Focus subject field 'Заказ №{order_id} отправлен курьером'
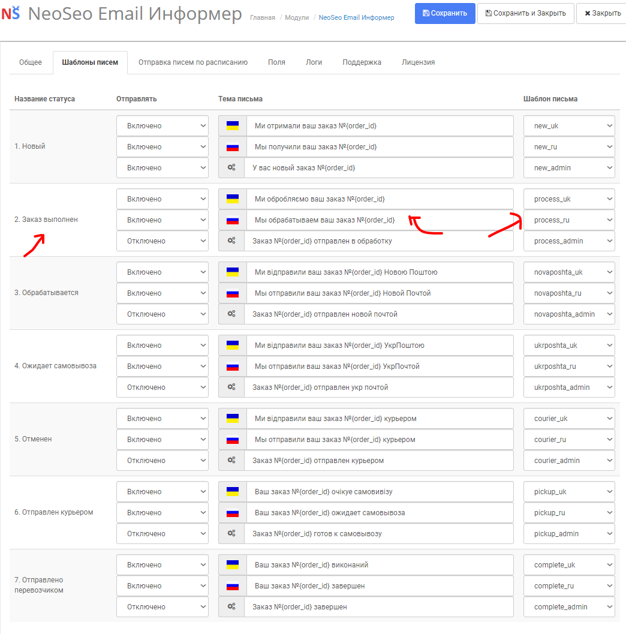Viewport: 626px width, 634px height. (379, 461)
